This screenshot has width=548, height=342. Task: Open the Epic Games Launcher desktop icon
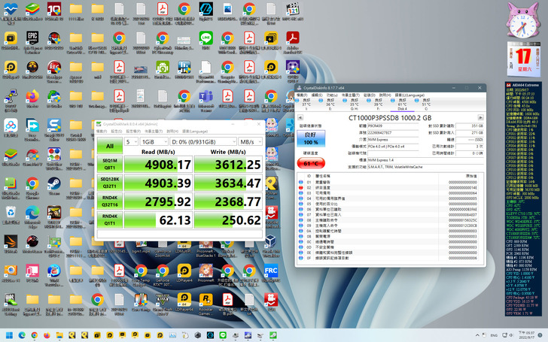(32, 39)
